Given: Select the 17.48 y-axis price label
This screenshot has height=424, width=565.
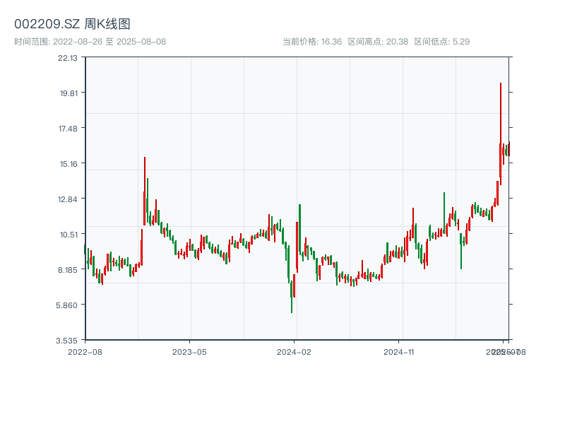Looking at the screenshot, I should pos(69,128).
